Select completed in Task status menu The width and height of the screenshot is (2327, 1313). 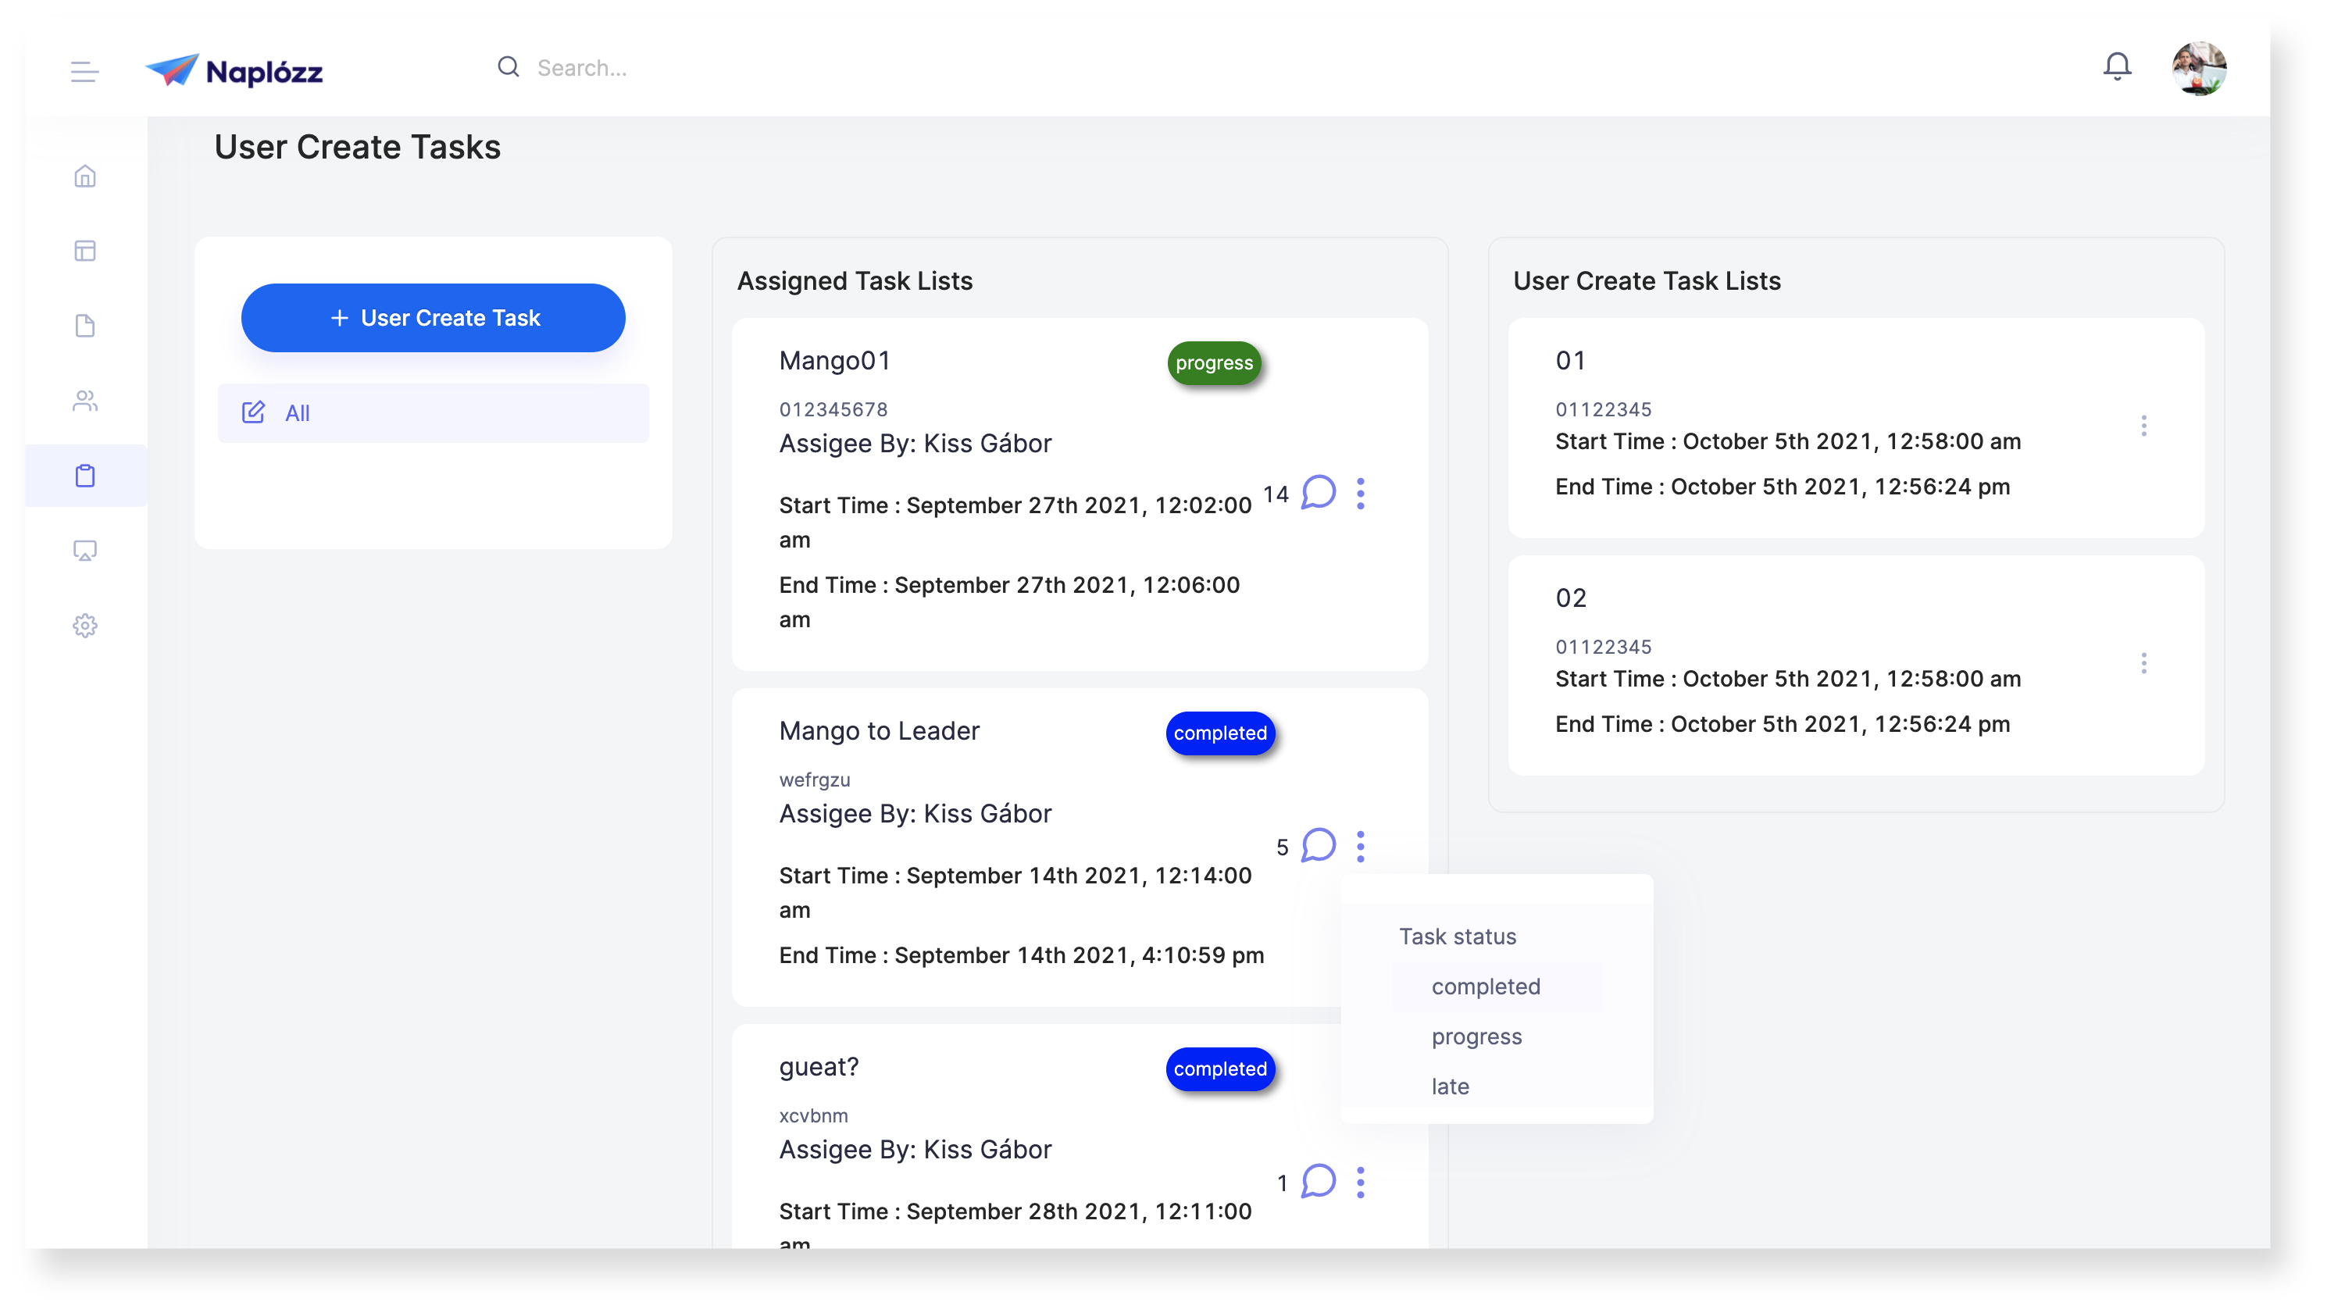click(1485, 986)
